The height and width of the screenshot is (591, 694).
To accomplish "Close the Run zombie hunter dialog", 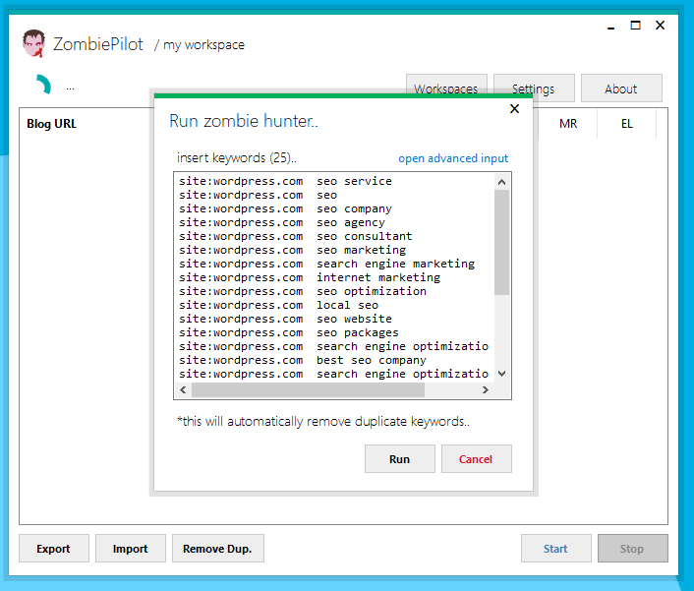I will tap(514, 109).
